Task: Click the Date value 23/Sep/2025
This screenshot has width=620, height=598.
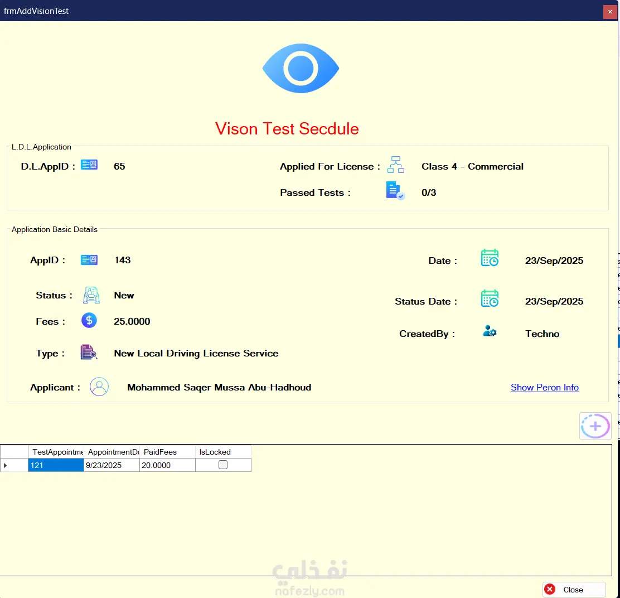Action: coord(554,261)
